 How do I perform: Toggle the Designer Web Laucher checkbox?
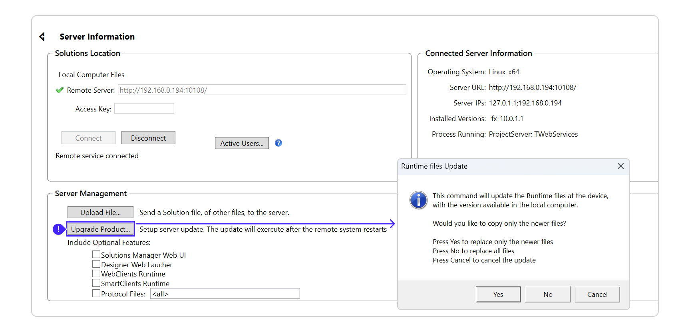[x=96, y=264]
